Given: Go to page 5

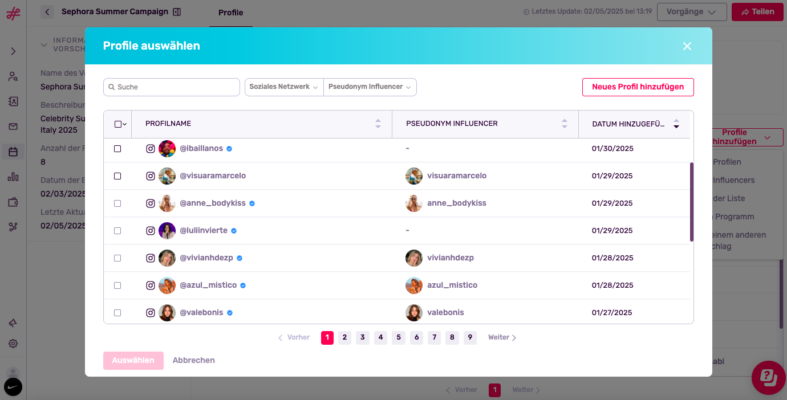Looking at the screenshot, I should [399, 338].
